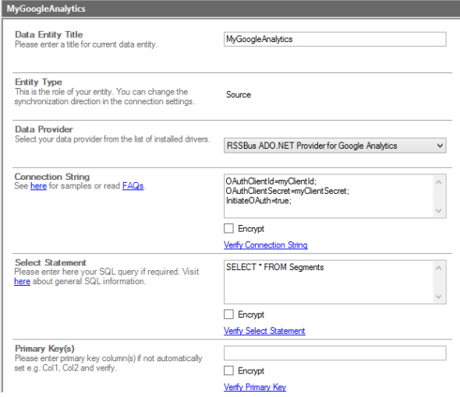Click the Select Statement text box
The width and height of the screenshot is (460, 397).
(334, 282)
